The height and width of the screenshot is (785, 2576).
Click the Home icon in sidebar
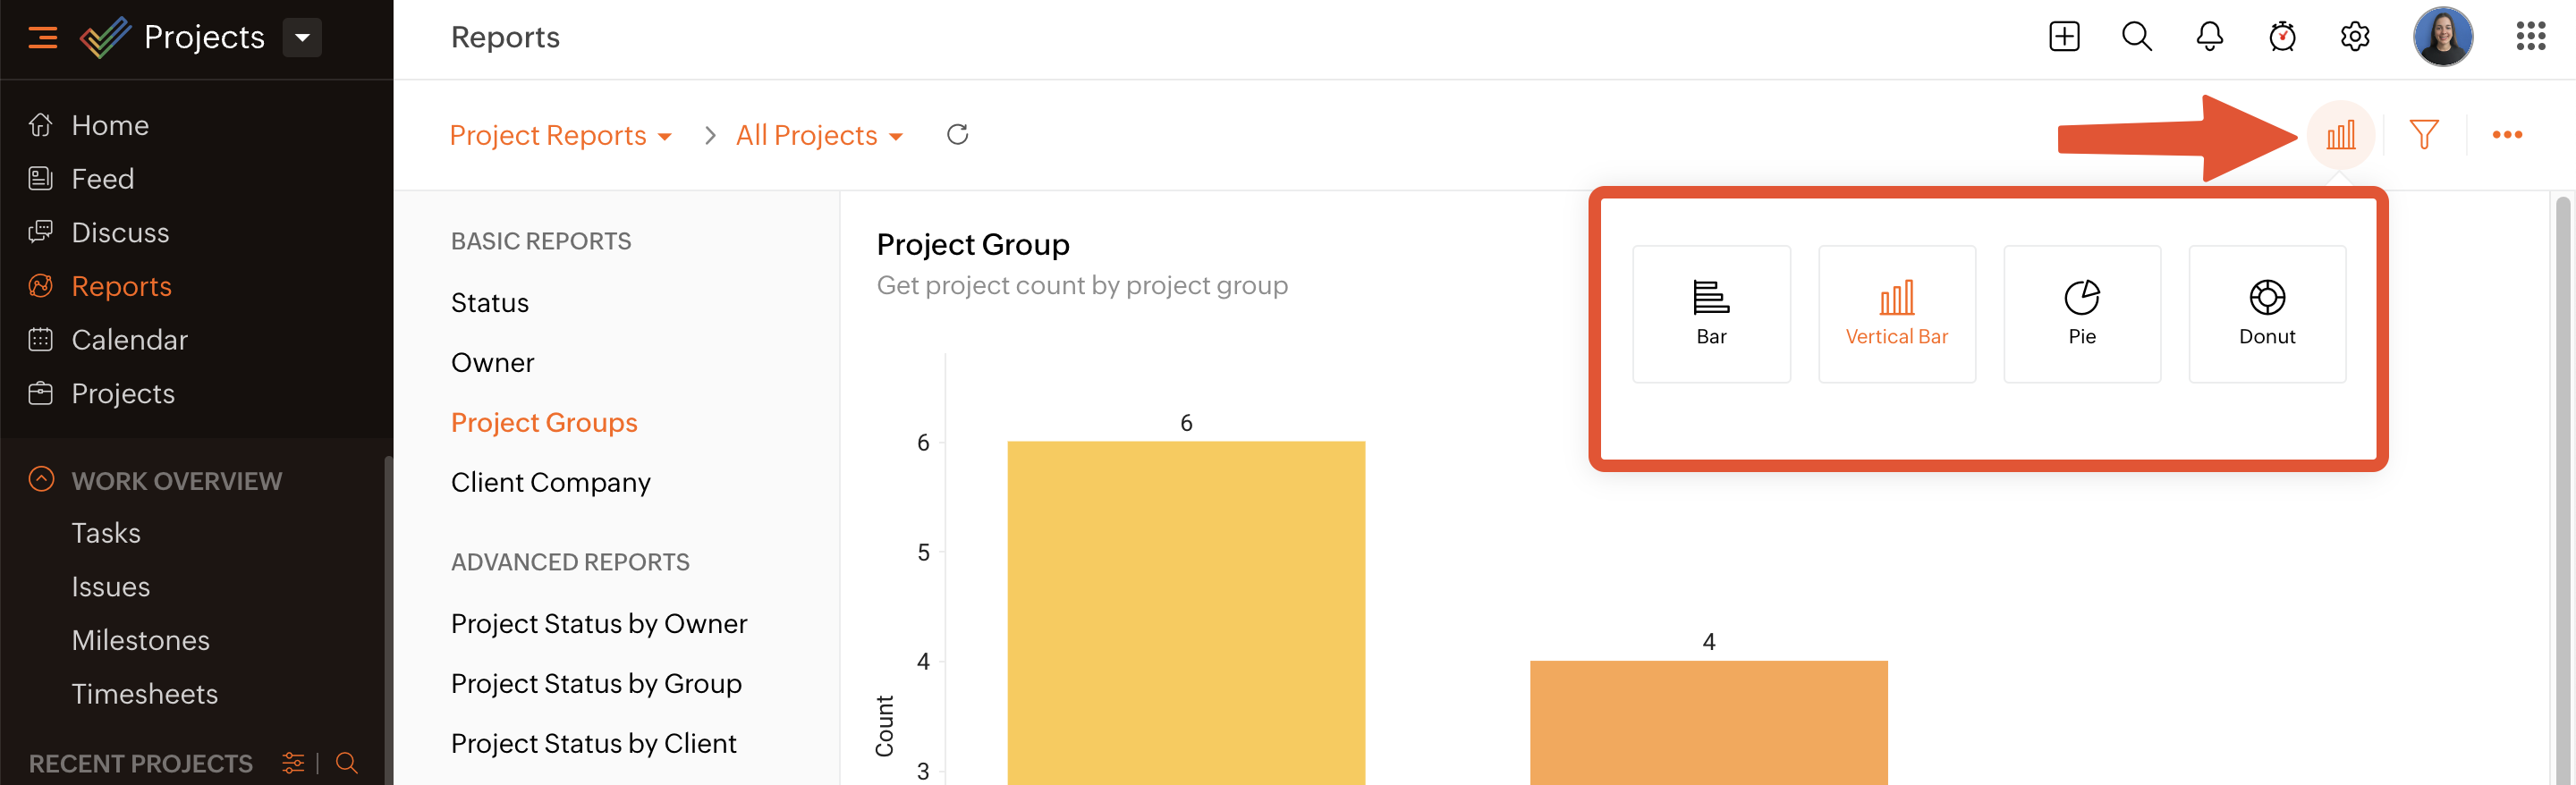pos(40,125)
